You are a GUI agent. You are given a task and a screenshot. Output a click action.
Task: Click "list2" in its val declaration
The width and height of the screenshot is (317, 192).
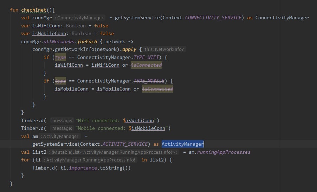pos(39,152)
